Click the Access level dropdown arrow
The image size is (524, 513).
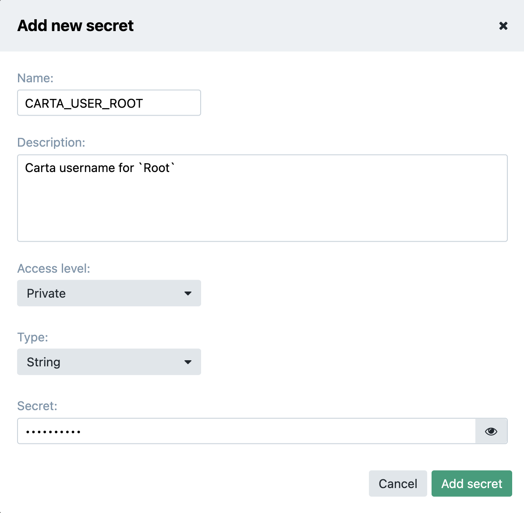pos(188,293)
